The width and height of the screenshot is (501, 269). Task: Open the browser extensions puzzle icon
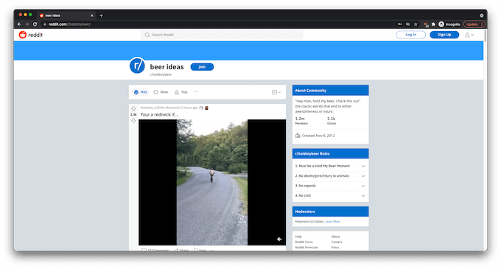pyautogui.click(x=433, y=24)
